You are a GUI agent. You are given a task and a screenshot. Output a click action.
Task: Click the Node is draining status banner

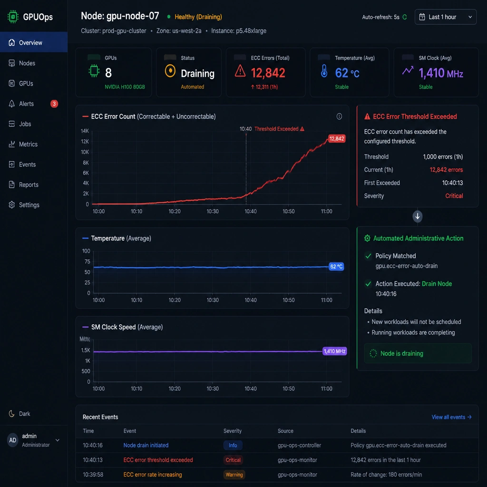pos(418,353)
